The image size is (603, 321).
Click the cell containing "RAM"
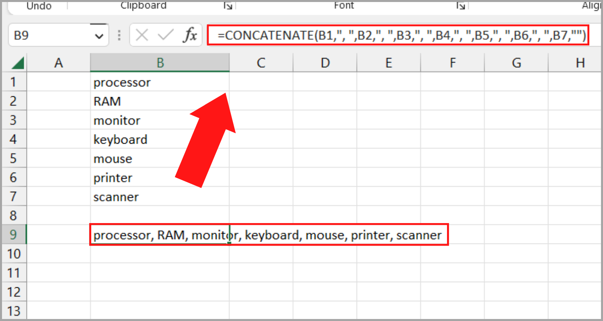pyautogui.click(x=160, y=102)
